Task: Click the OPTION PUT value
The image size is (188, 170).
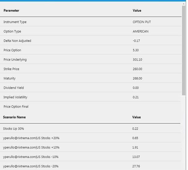Action: 142,22
